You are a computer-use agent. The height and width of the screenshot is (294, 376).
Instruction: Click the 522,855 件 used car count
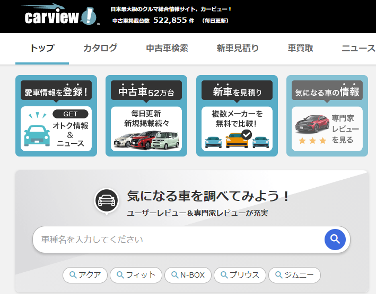pos(173,20)
